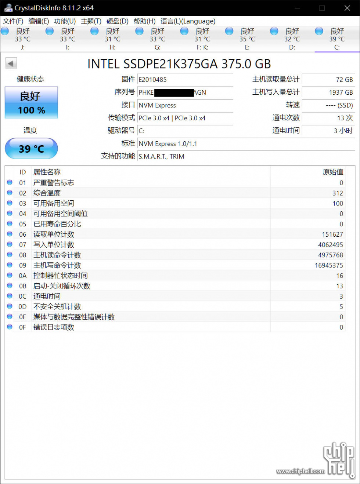
Task: Click the PCIe 3.0 x4 transfer mode field
Action: [x=185, y=118]
